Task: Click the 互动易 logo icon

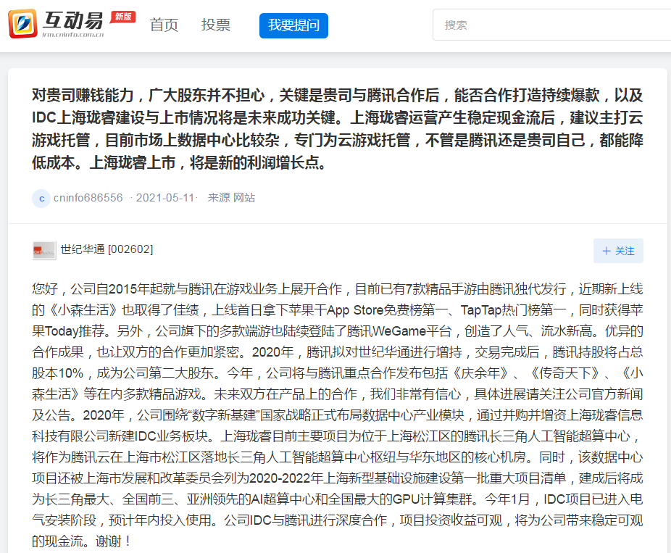Action: (x=22, y=24)
